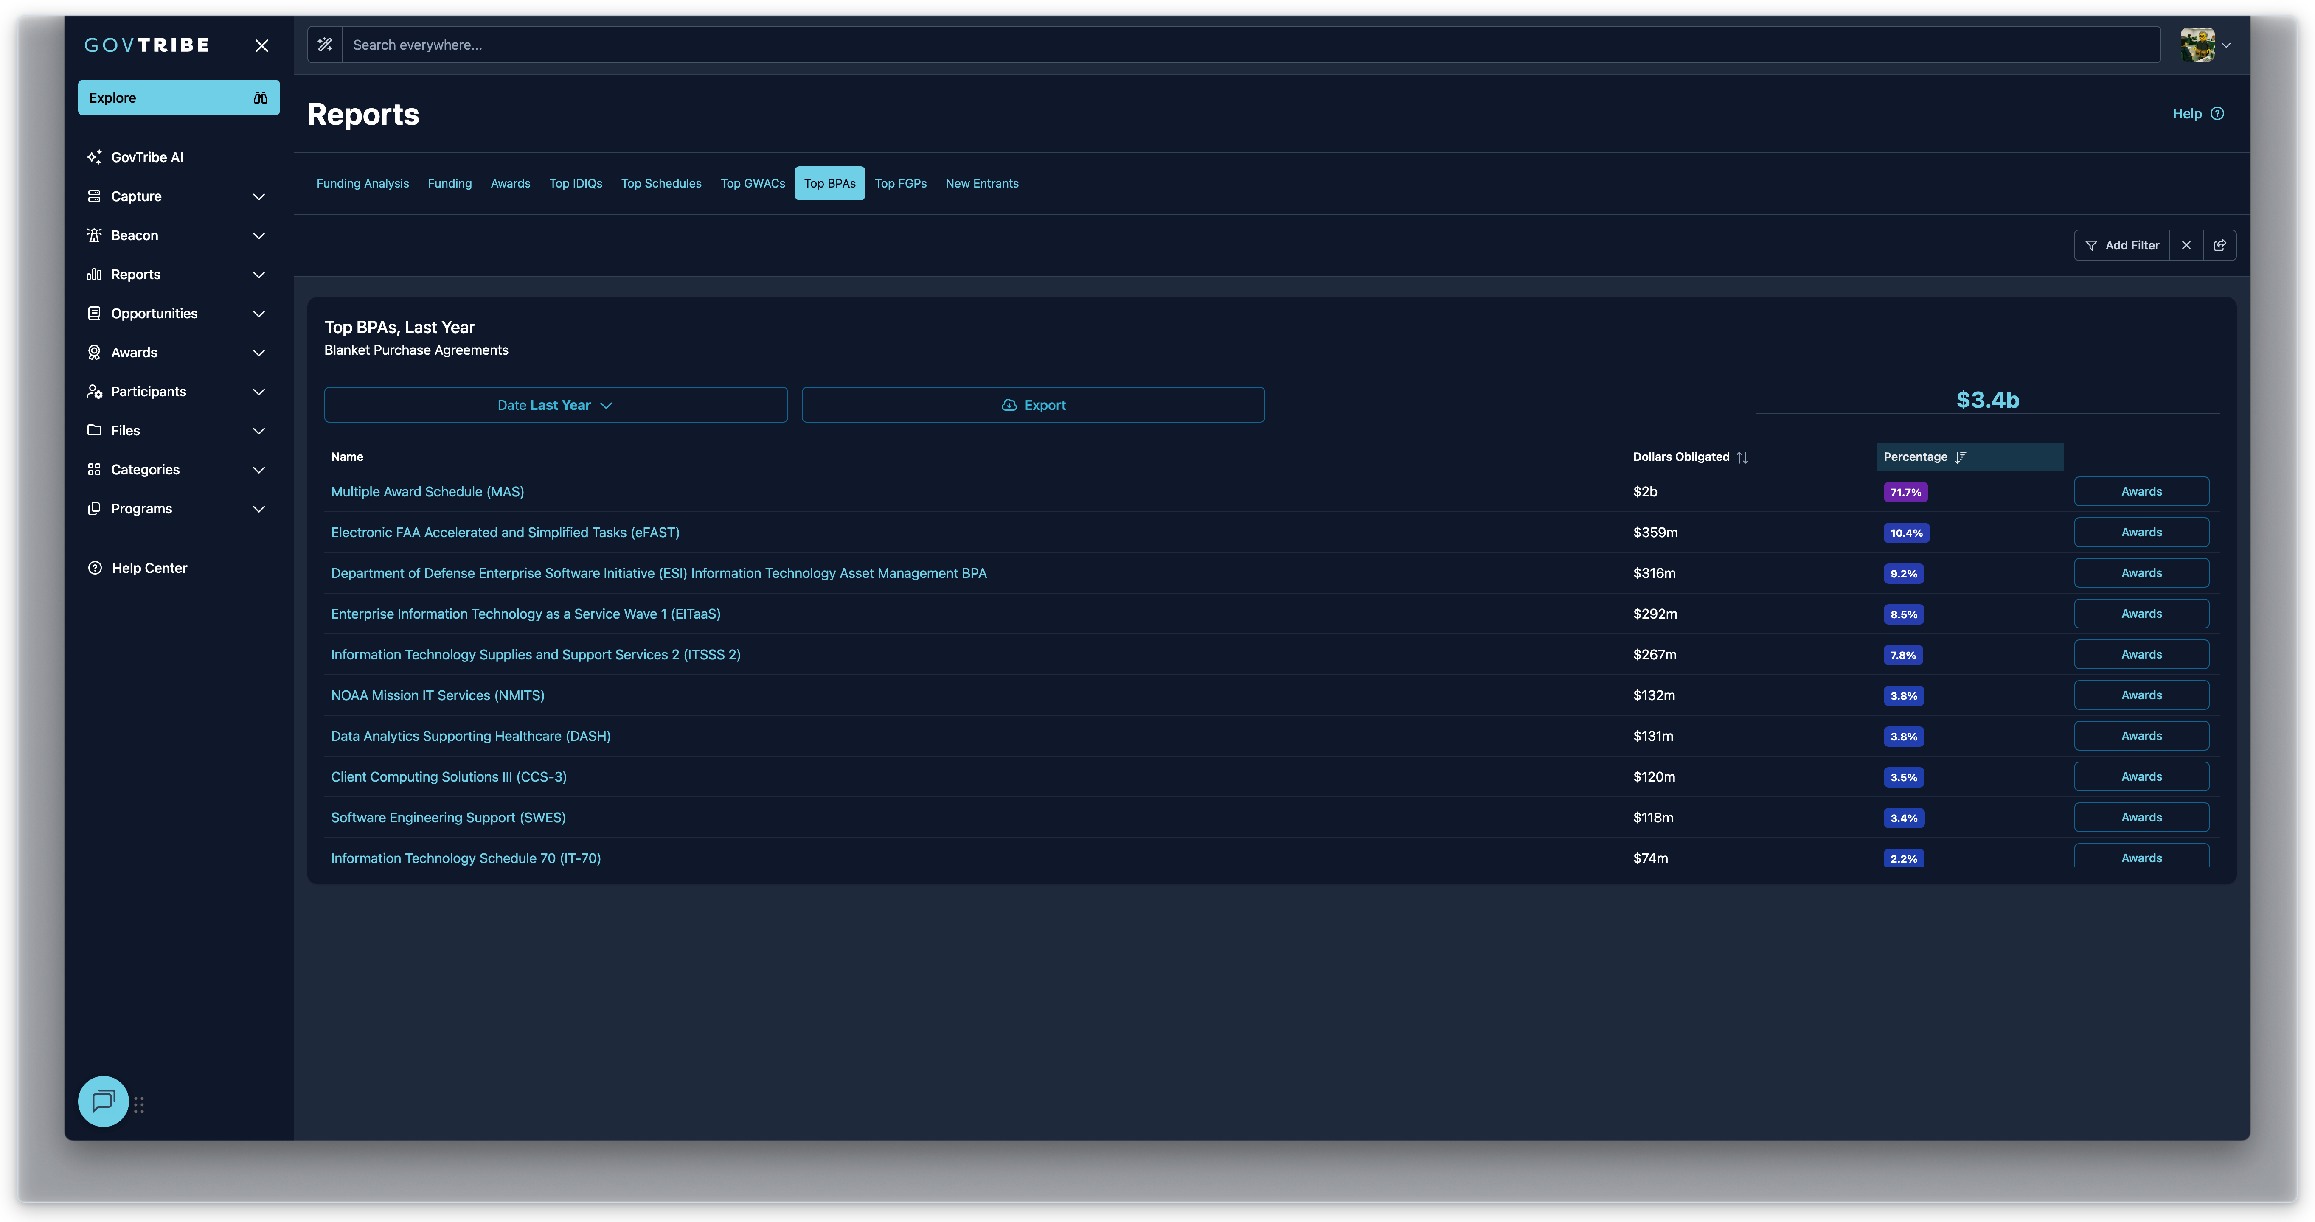Image resolution: width=2315 pixels, height=1222 pixels.
Task: Expand the Awards sidebar section
Action: pos(259,353)
